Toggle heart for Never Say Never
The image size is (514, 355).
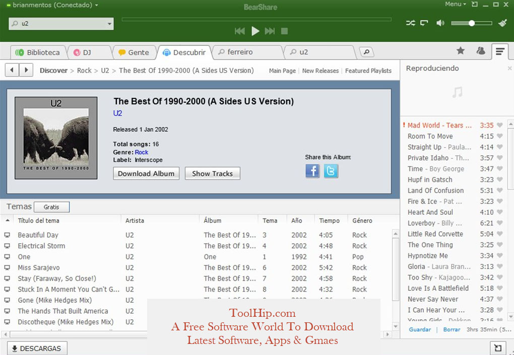click(x=499, y=299)
